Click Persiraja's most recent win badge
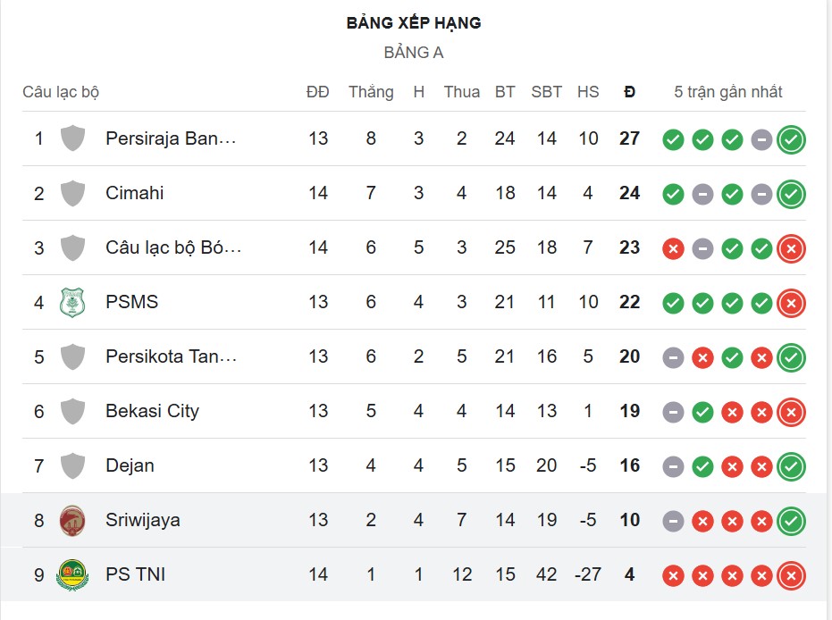The image size is (832, 620). 790,138
